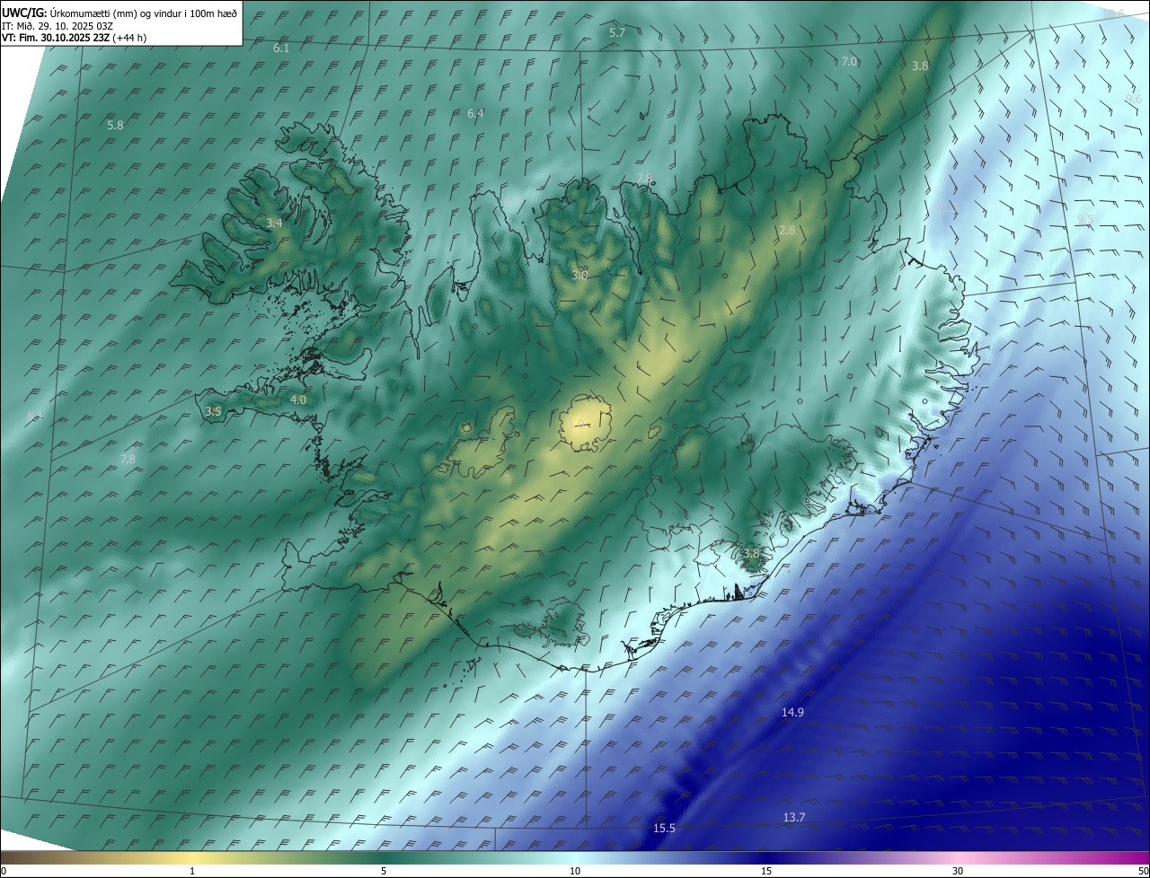1150x878 pixels.
Task: Click the 9.5 value label
Action: click(x=1085, y=220)
